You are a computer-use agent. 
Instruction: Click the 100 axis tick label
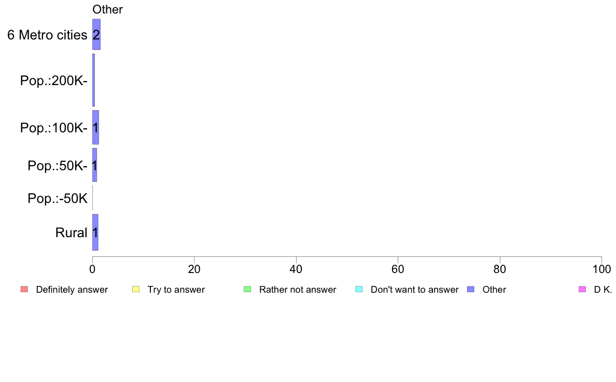pos(601,269)
